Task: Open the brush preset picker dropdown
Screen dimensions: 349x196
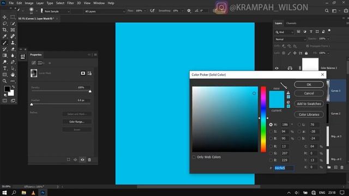Action: pos(37,11)
